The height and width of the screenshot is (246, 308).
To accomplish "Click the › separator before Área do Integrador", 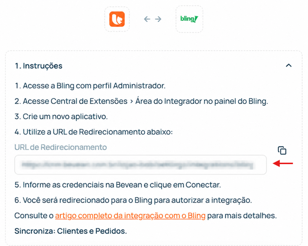I will coord(131,101).
